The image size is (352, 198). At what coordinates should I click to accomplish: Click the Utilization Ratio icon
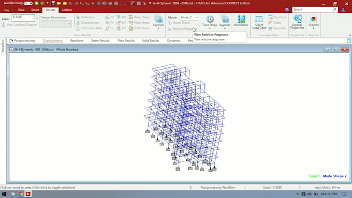tap(89, 28)
